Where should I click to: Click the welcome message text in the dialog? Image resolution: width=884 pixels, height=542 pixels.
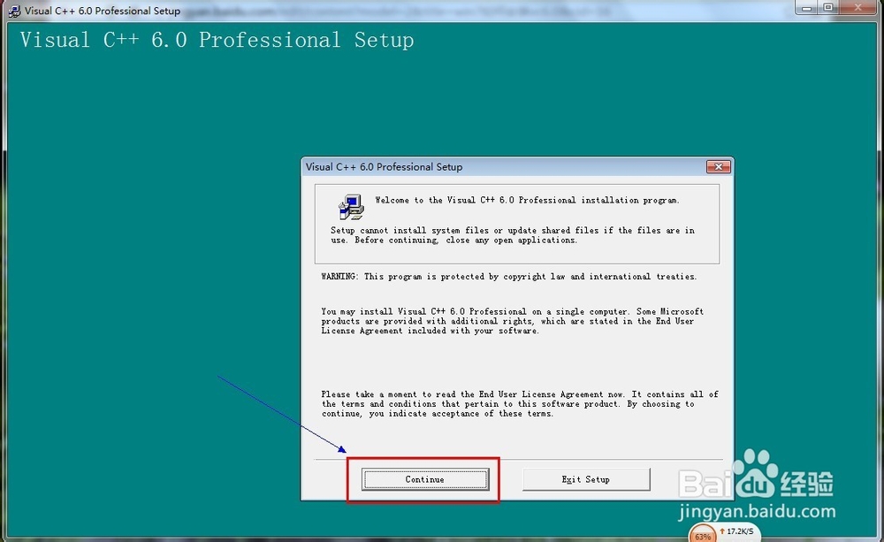click(529, 200)
